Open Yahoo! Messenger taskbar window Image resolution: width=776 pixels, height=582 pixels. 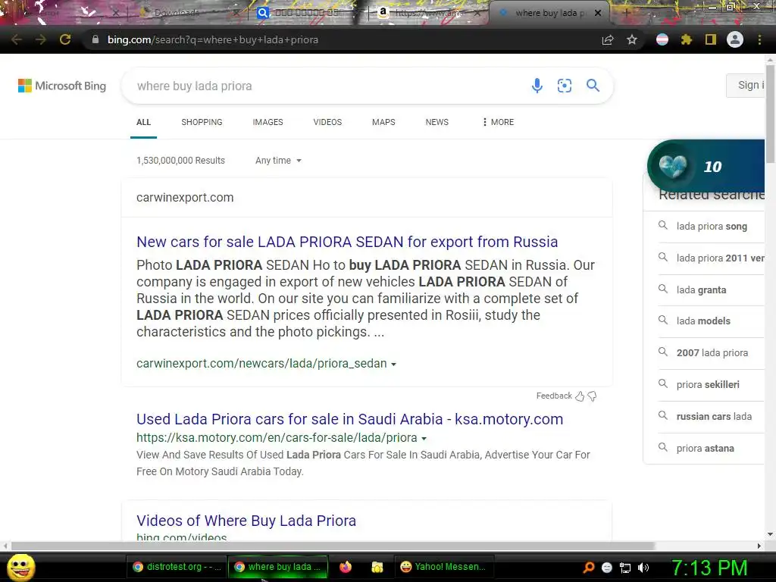443,567
